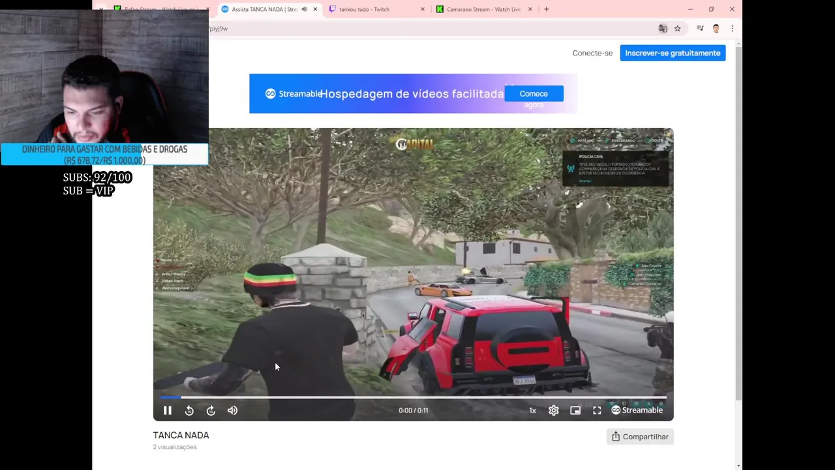Click the scrollbar down arrow
The image size is (835, 470).
pyautogui.click(x=738, y=465)
